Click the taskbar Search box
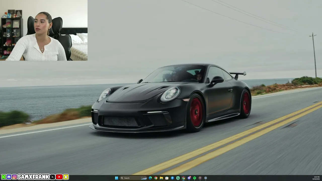Screen dimensions: 322x181 133,178
